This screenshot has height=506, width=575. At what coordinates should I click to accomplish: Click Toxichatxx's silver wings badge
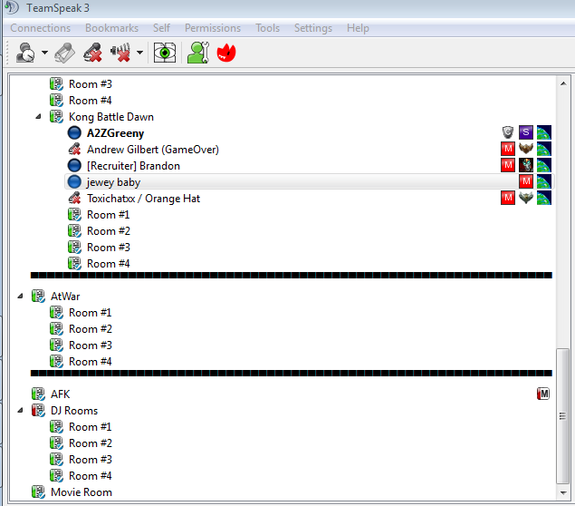[x=526, y=198]
